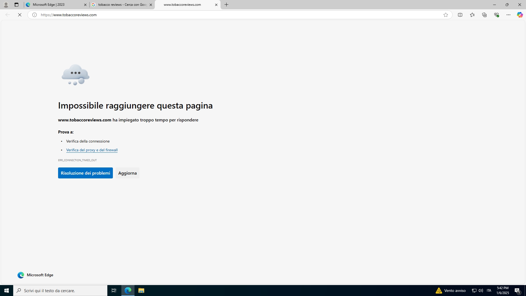View site information icon in address bar
Viewport: 526px width, 296px height.
click(35, 15)
